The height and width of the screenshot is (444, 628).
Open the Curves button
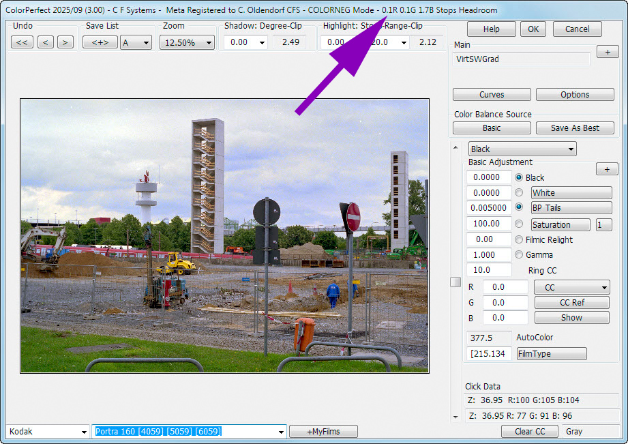point(491,95)
